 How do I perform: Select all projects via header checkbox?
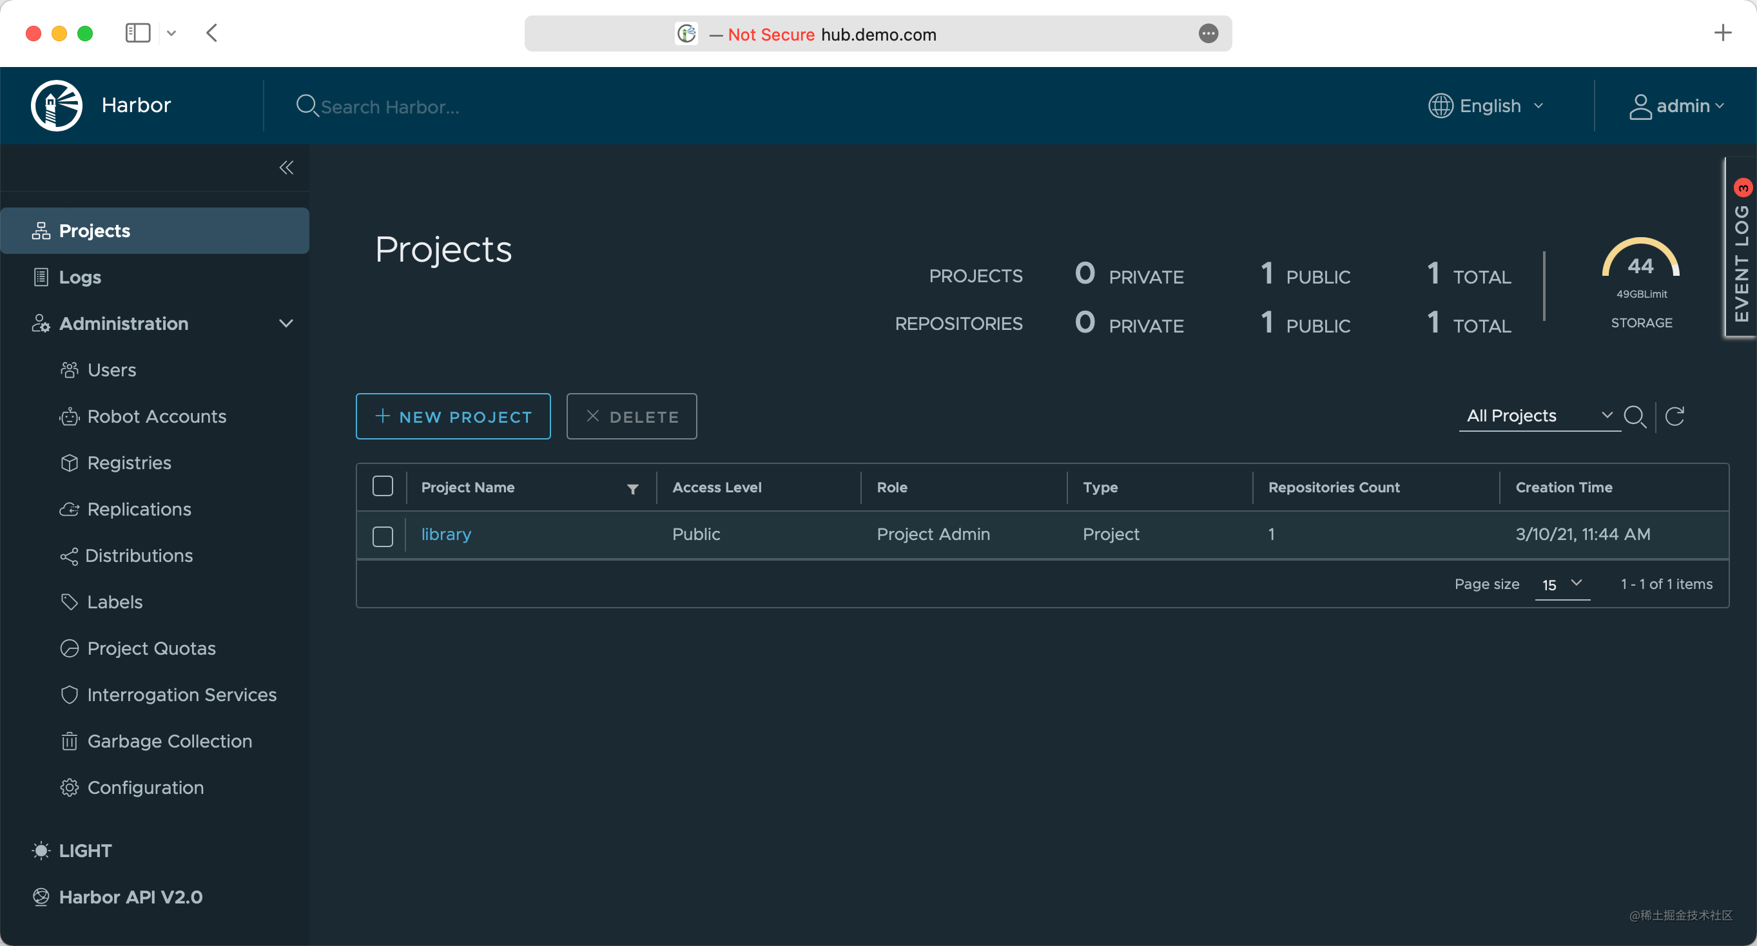click(383, 486)
